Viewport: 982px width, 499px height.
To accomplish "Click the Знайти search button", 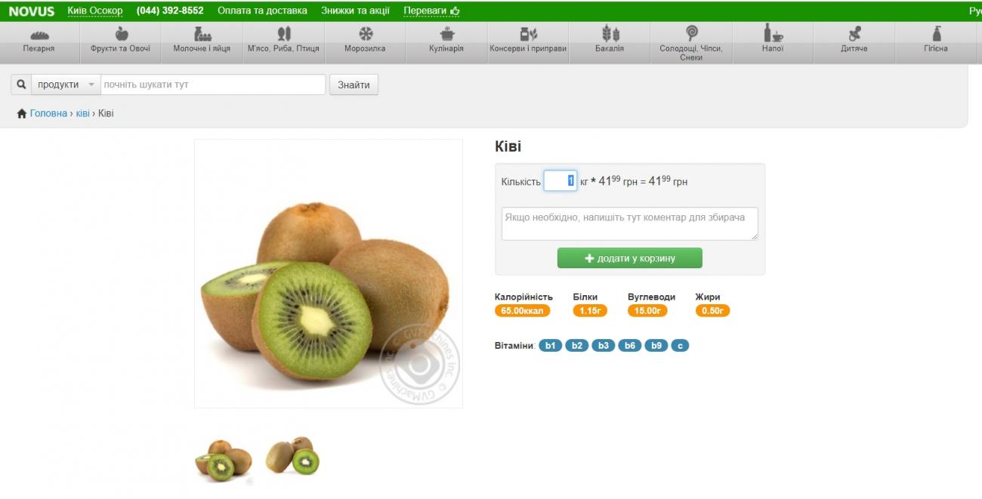I will click(x=354, y=85).
